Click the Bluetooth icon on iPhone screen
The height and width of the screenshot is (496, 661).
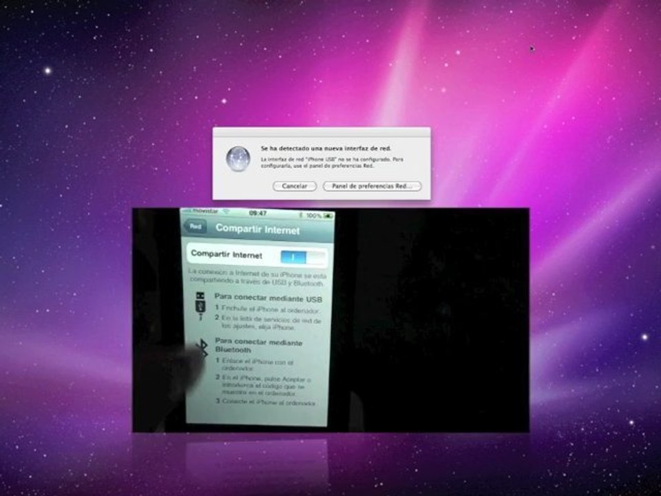[202, 349]
